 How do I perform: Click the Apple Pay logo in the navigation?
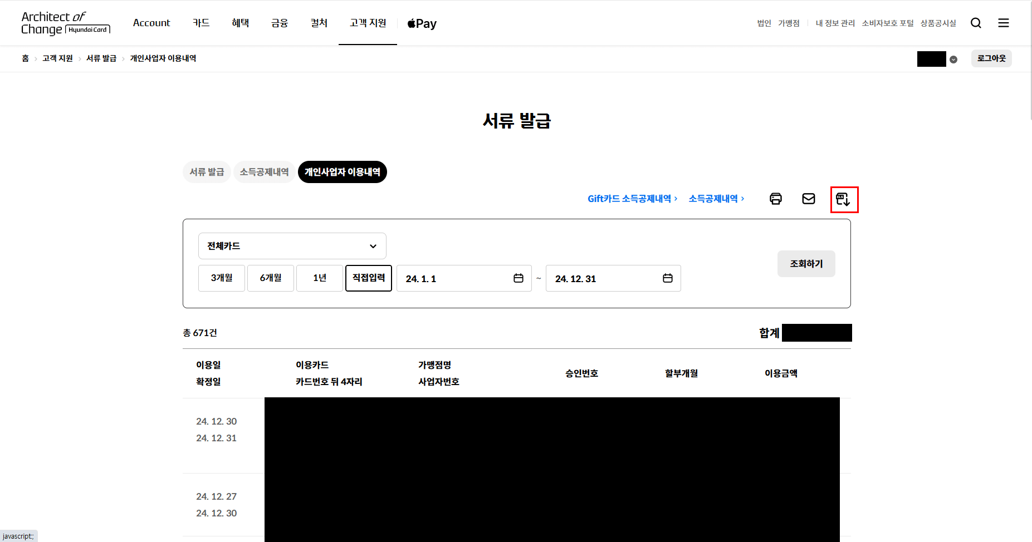(422, 23)
